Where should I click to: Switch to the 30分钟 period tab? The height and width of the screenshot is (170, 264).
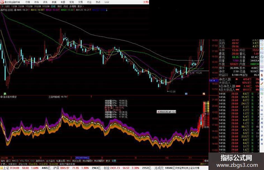(37, 6)
